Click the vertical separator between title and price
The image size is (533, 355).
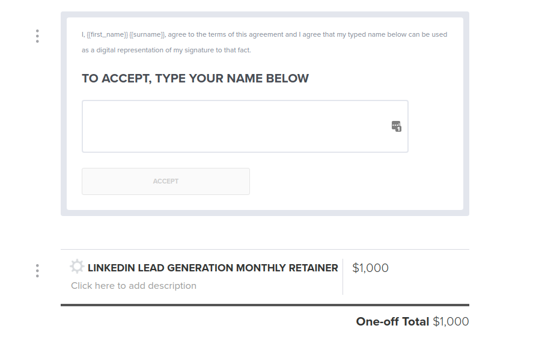click(343, 277)
